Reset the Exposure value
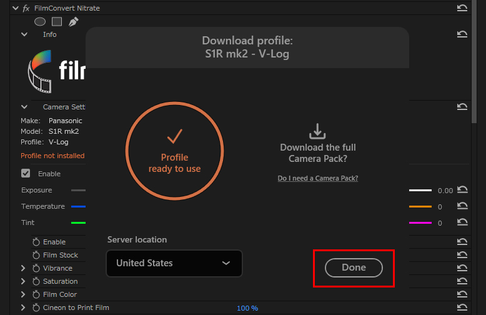The width and height of the screenshot is (486, 315). point(462,190)
